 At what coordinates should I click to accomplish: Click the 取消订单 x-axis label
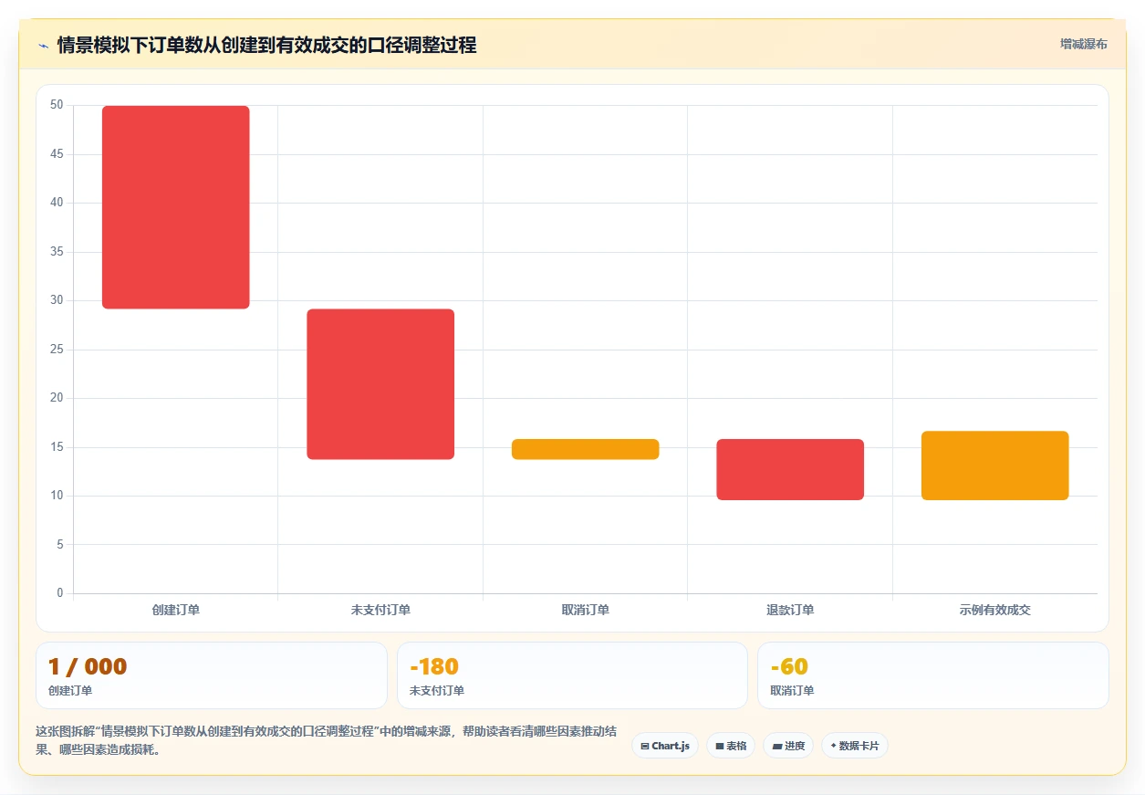[586, 610]
